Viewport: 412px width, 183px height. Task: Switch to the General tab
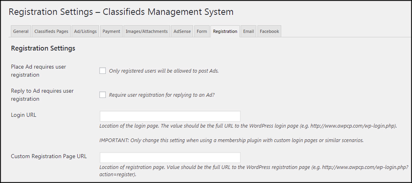click(21, 31)
